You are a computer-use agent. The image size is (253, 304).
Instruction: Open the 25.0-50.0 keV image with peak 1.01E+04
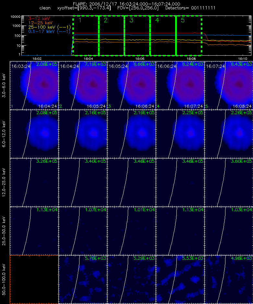(131, 231)
